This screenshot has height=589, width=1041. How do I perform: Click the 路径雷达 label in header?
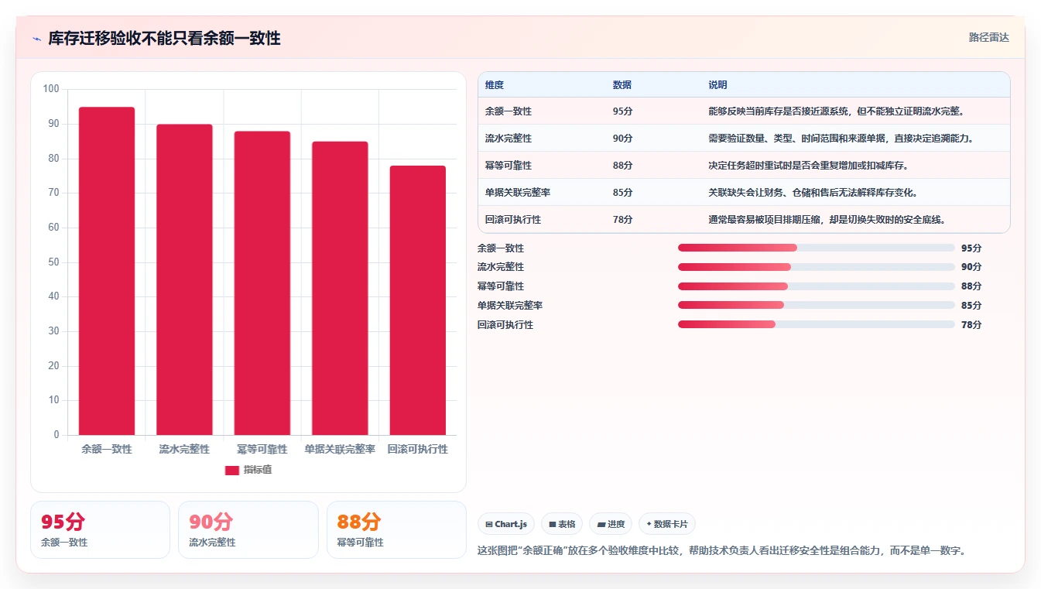(989, 37)
